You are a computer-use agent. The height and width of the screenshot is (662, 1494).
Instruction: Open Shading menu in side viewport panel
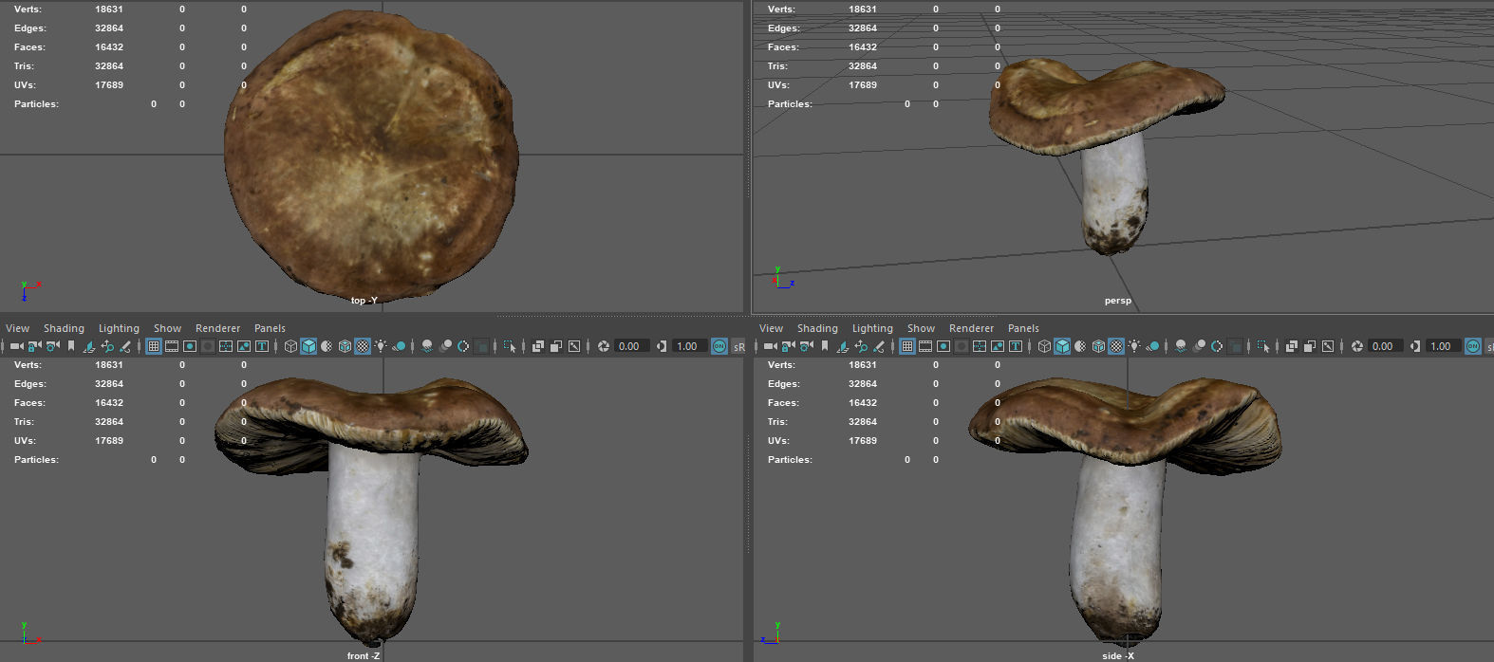tap(817, 328)
